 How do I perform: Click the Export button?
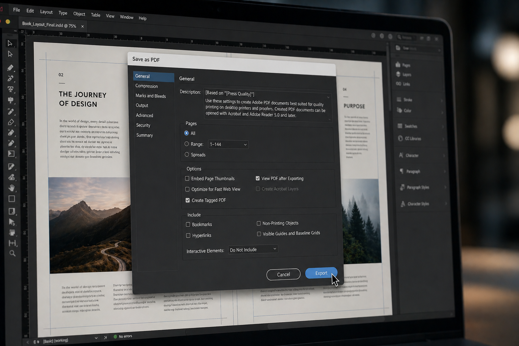click(321, 273)
